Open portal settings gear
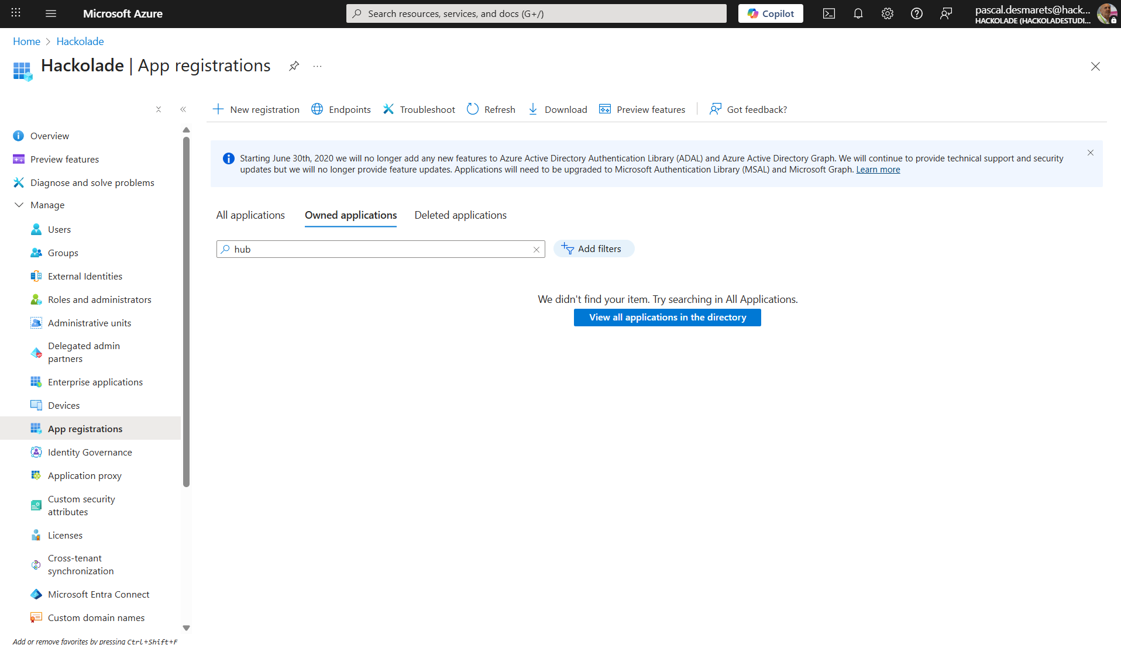The image size is (1121, 645). pos(887,13)
